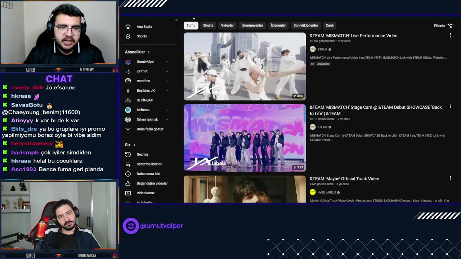Click the 3:35 duration on first thumbnail
Viewport: 461px width, 259px height.
[298, 96]
